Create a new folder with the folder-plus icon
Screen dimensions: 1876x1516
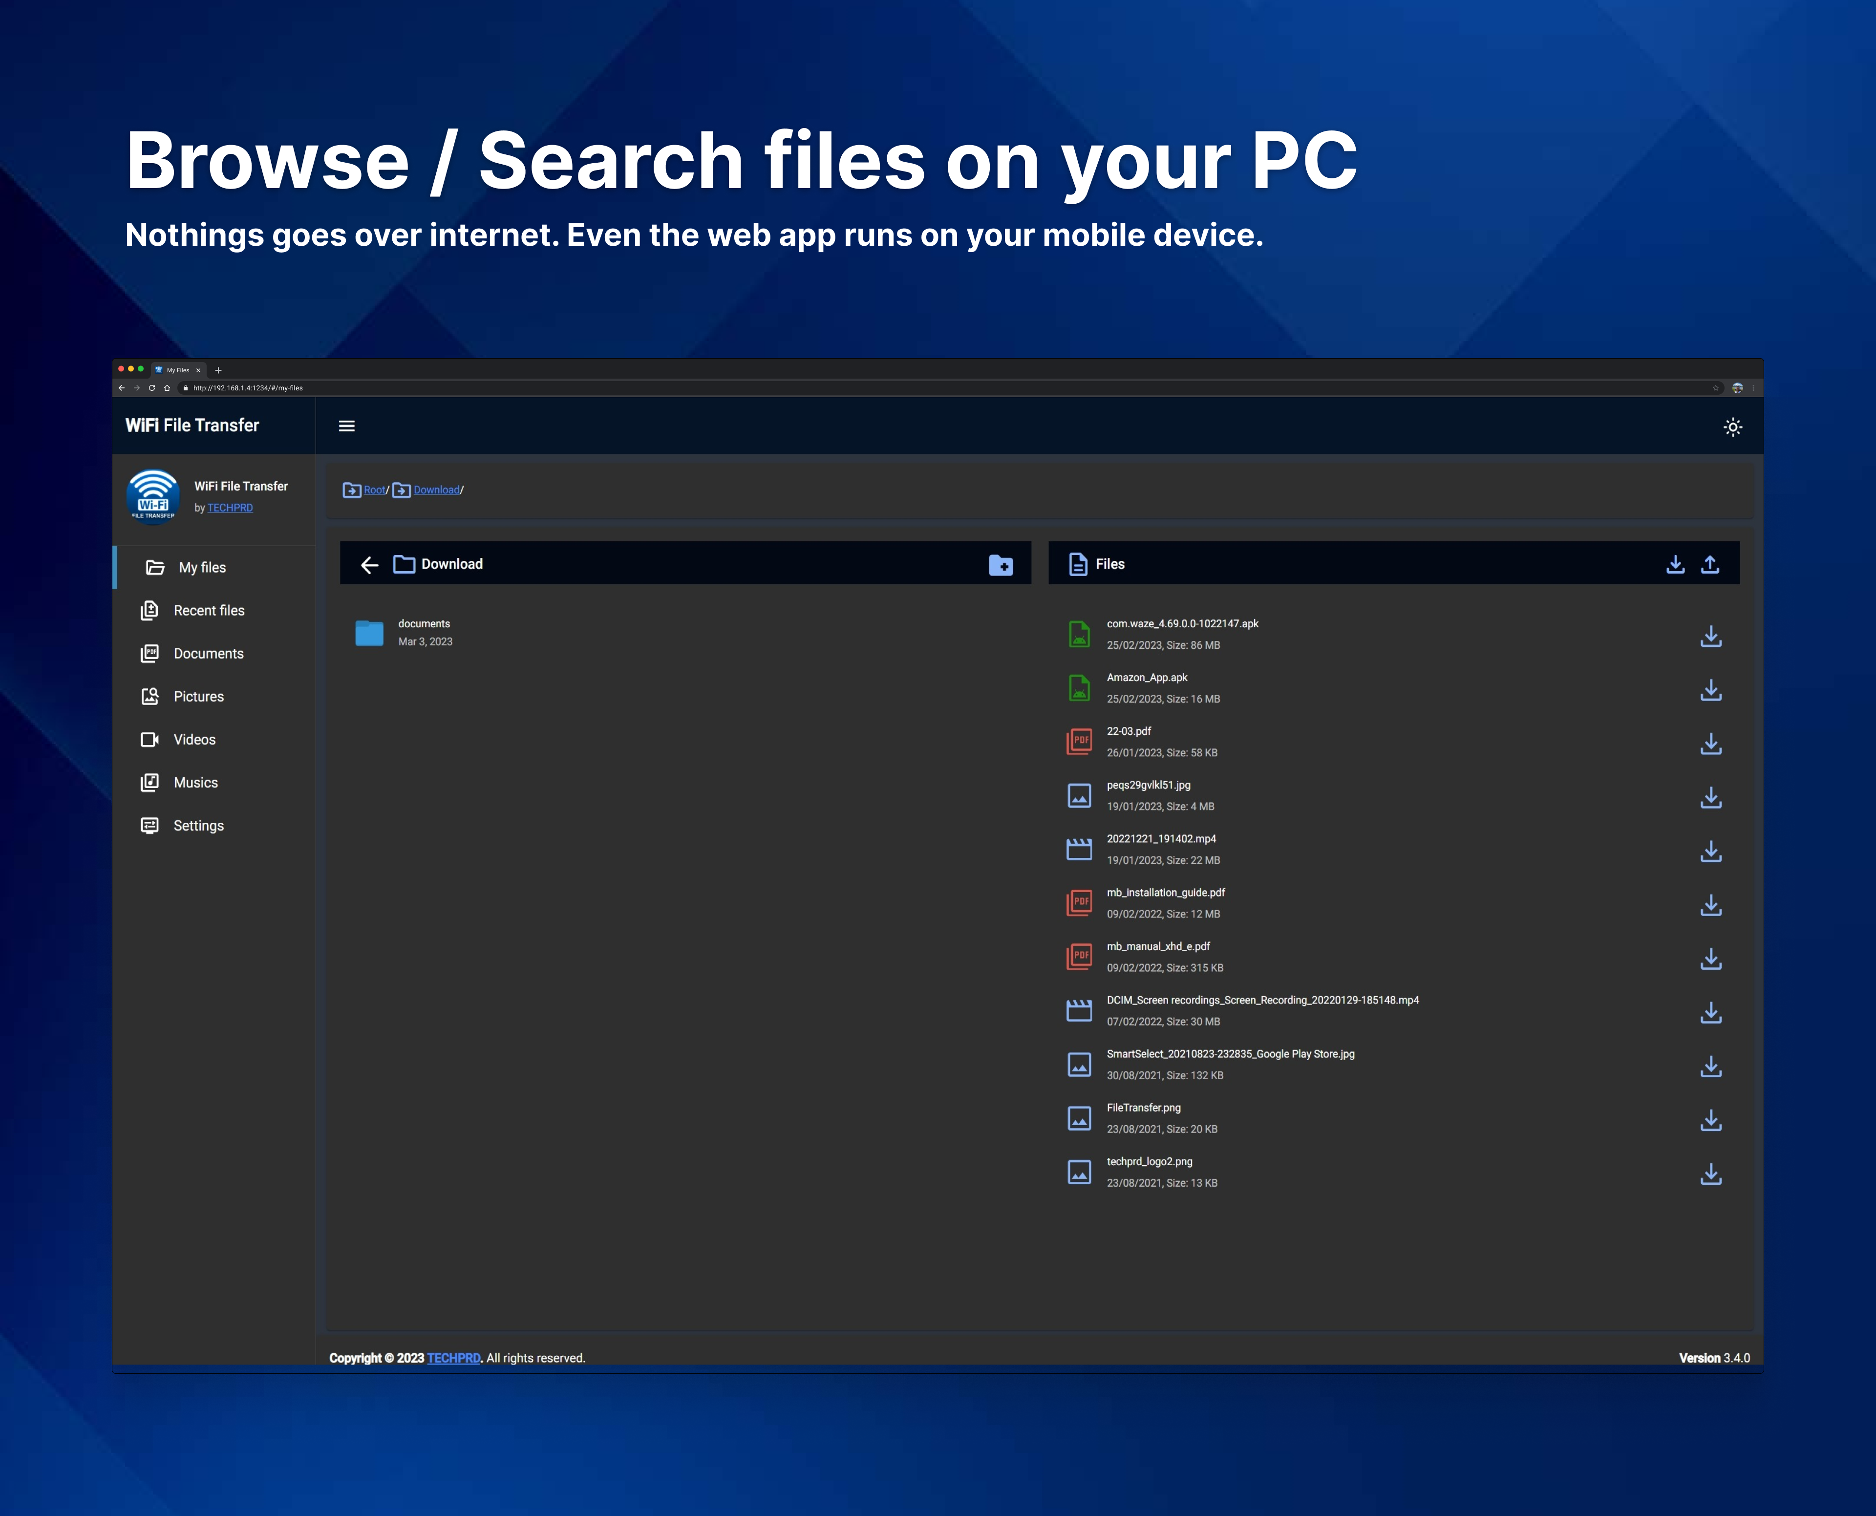coord(1001,565)
